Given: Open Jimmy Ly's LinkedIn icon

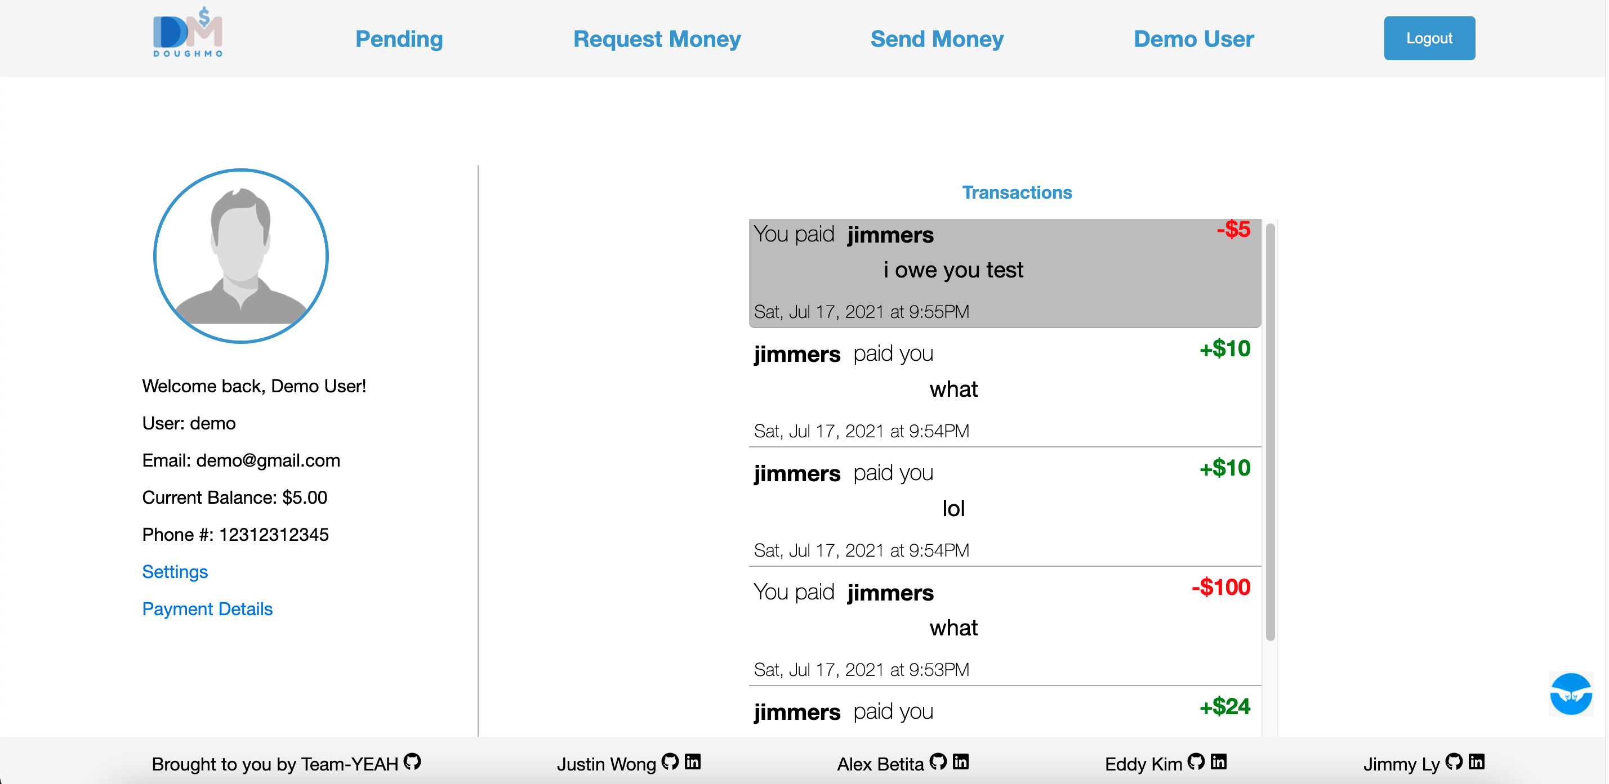Looking at the screenshot, I should click(1477, 761).
